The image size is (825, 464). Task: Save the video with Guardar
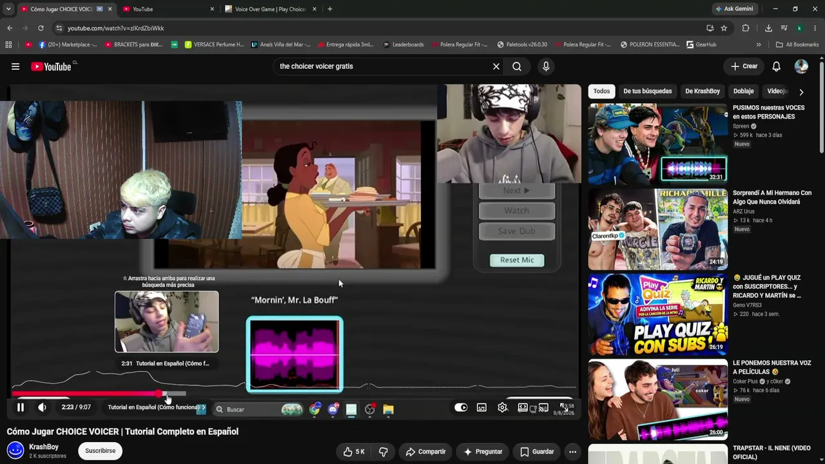(x=537, y=452)
